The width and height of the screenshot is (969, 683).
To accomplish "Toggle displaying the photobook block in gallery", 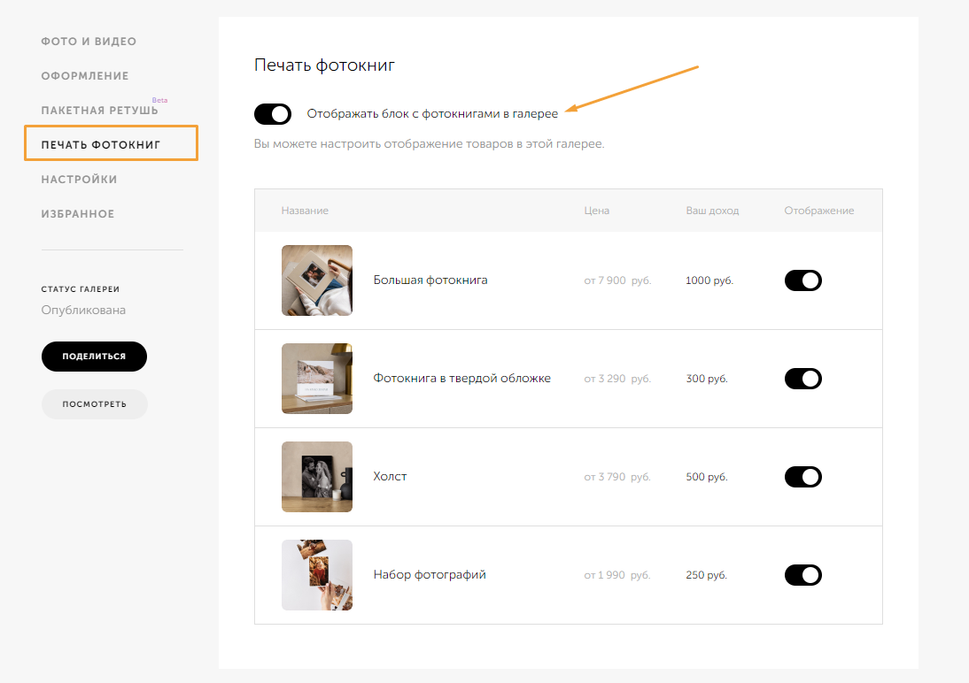I will [273, 114].
